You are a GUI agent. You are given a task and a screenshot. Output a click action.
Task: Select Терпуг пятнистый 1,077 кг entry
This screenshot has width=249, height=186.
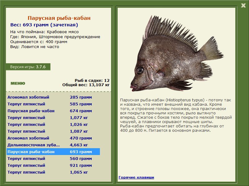click(x=53, y=118)
